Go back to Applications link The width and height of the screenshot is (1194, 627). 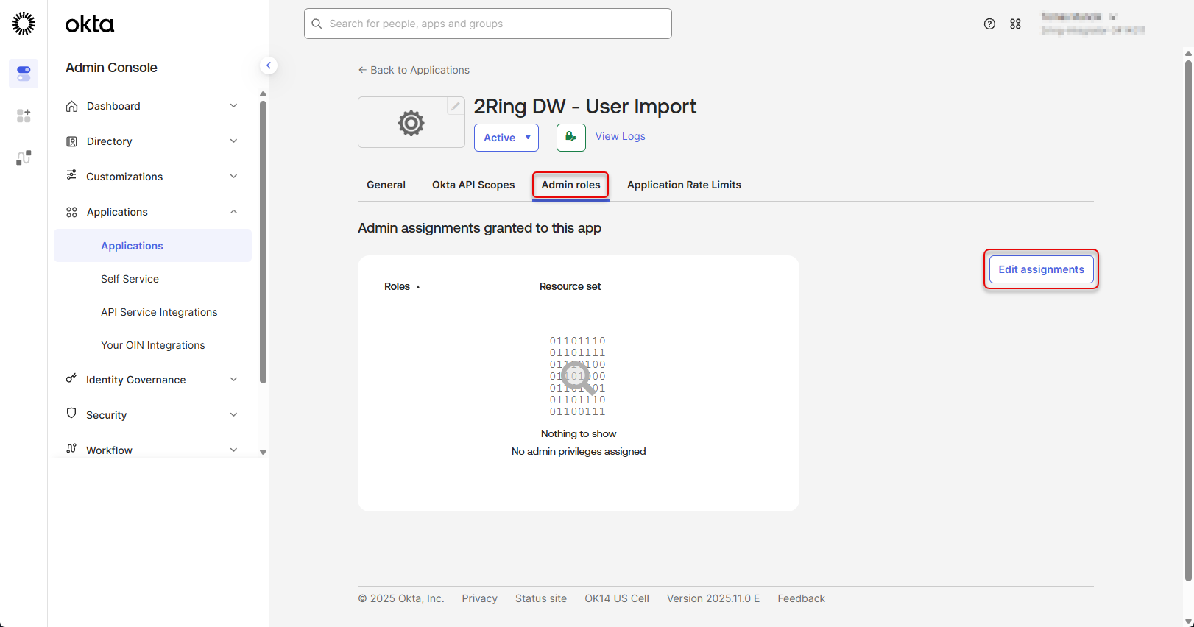(x=414, y=70)
